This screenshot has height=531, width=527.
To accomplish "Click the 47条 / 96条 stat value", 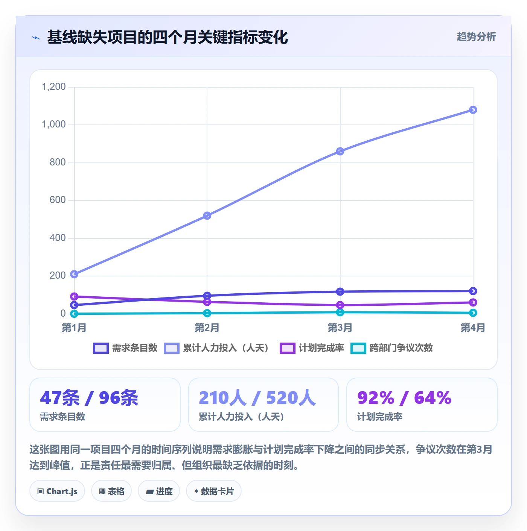I will click(89, 398).
